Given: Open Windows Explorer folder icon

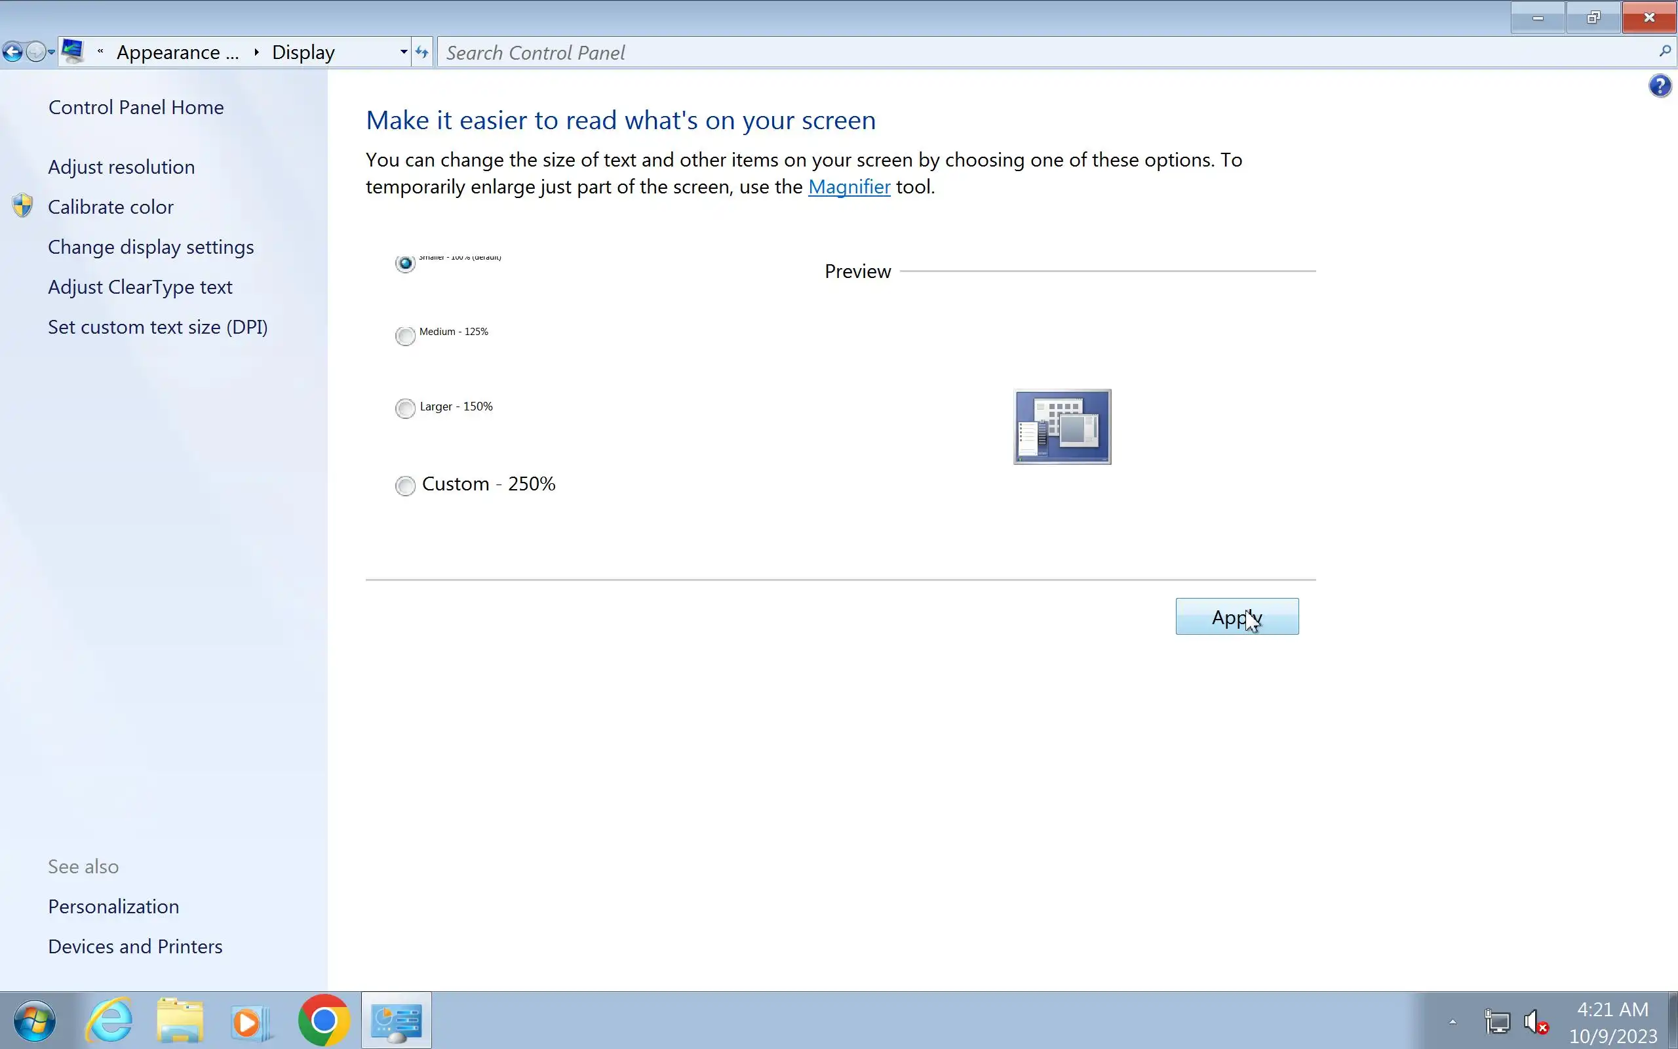Looking at the screenshot, I should 180,1021.
